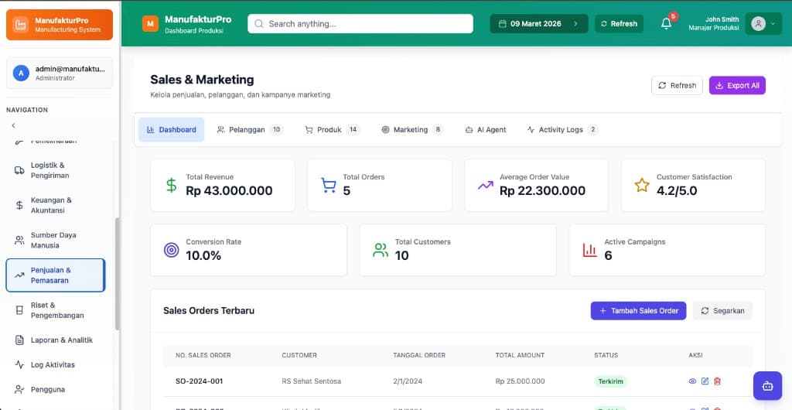Screen dimensions: 792x410
Task: Click the Customer Satisfaction star icon
Action: pyautogui.click(x=642, y=186)
